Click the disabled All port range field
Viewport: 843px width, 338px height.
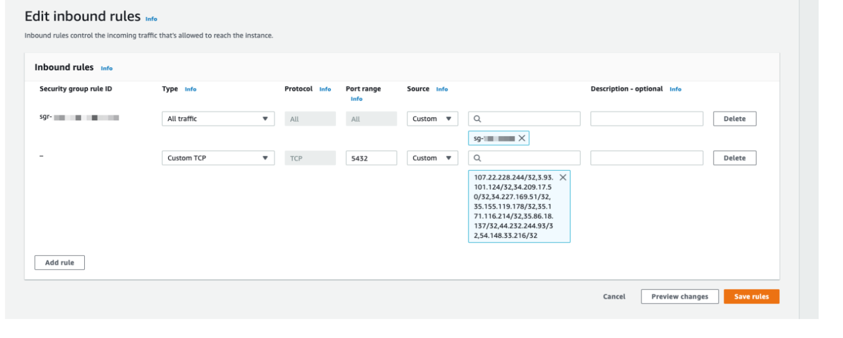(371, 119)
